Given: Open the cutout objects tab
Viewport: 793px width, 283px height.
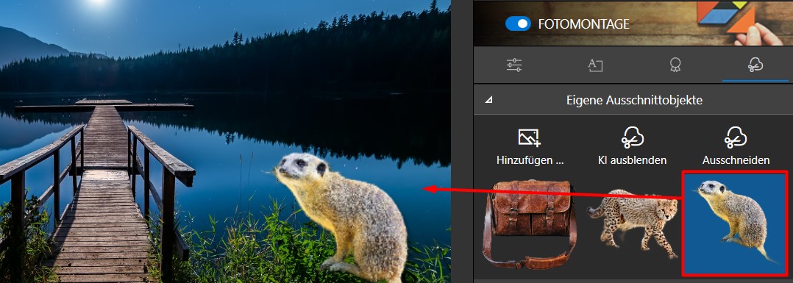Looking at the screenshot, I should (x=755, y=65).
